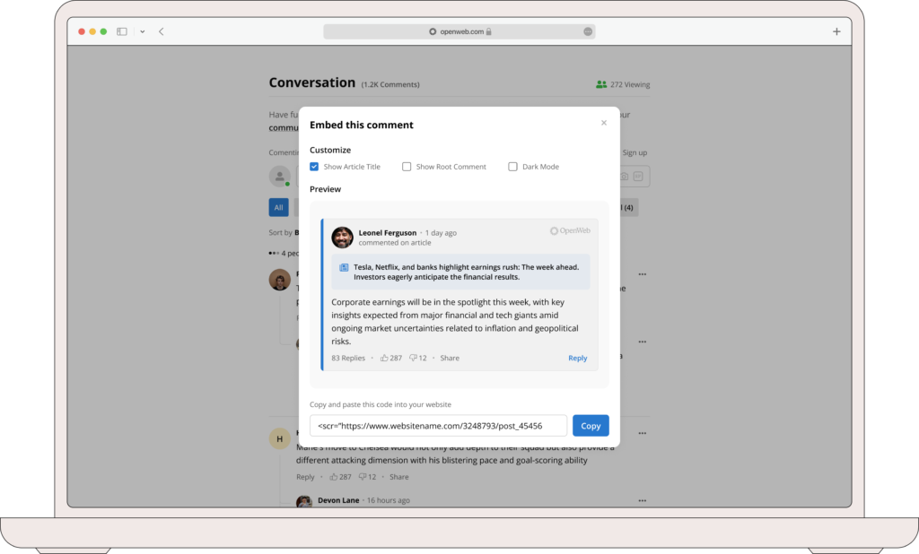Open options menu for Devon Lane's comment

[642, 500]
